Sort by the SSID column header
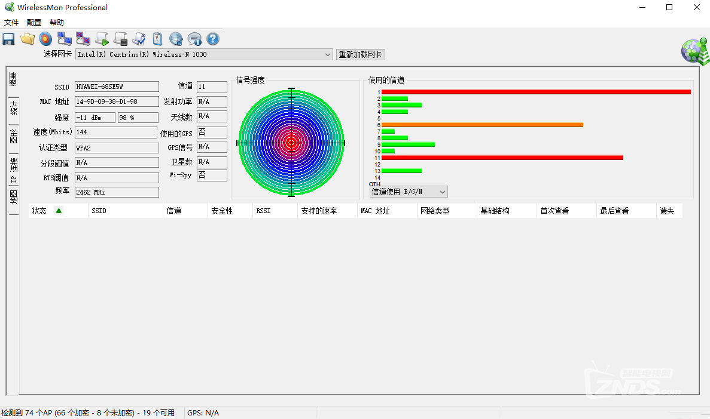This screenshot has height=419, width=710. point(126,211)
